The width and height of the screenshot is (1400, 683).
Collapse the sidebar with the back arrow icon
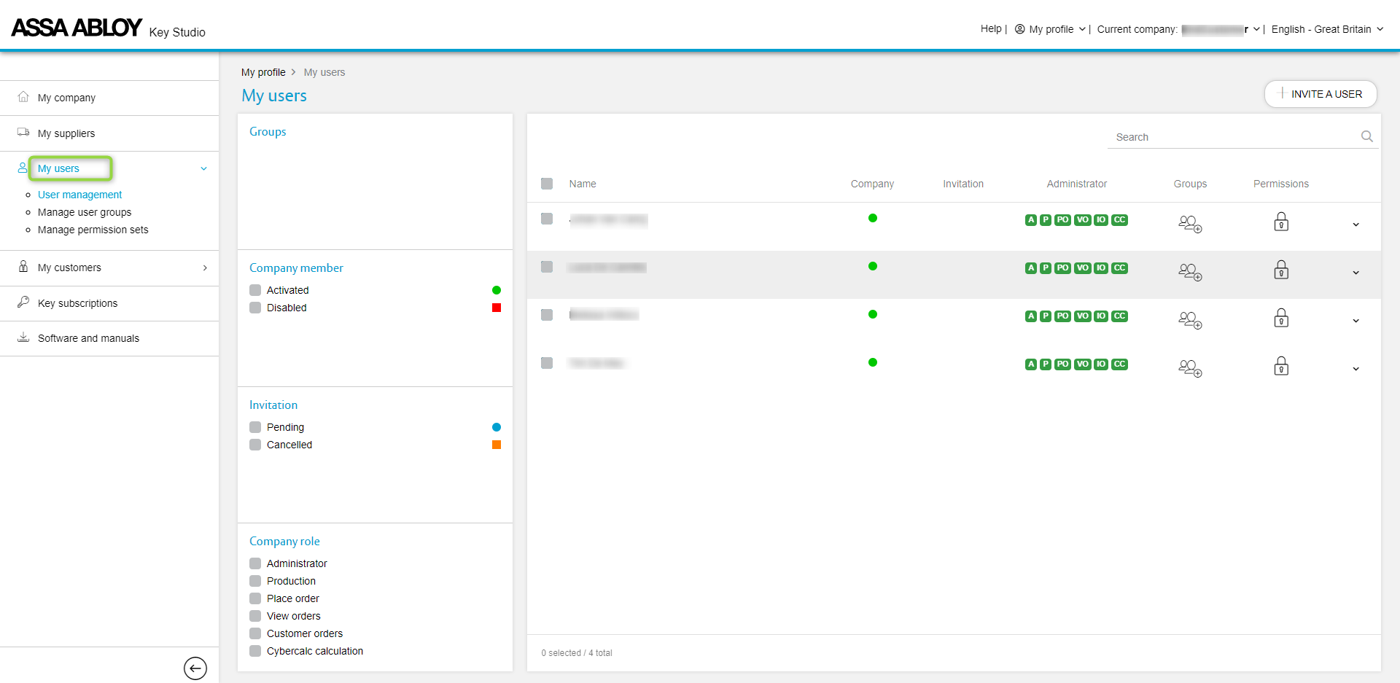(x=195, y=668)
